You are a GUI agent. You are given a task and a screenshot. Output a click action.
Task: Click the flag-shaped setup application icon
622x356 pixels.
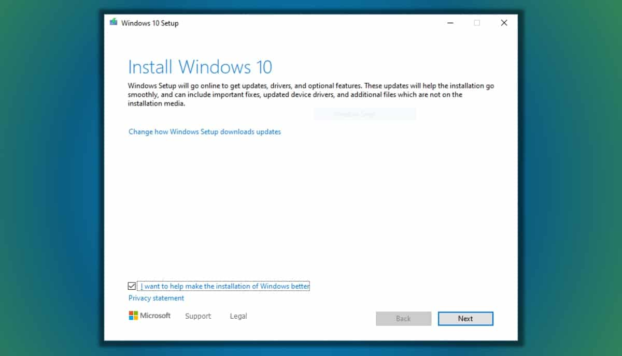point(113,22)
